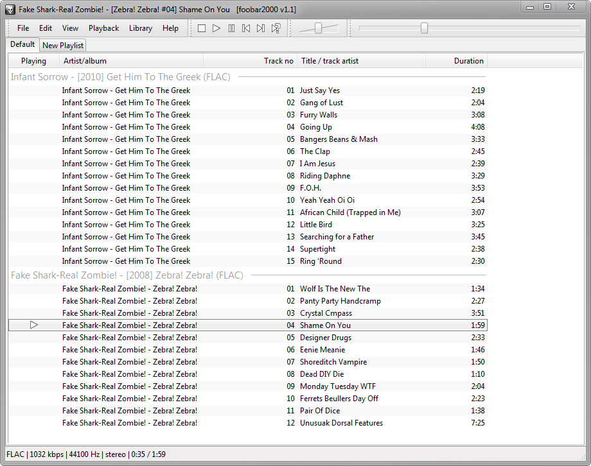
Task: Open the File menu
Action: (x=23, y=28)
